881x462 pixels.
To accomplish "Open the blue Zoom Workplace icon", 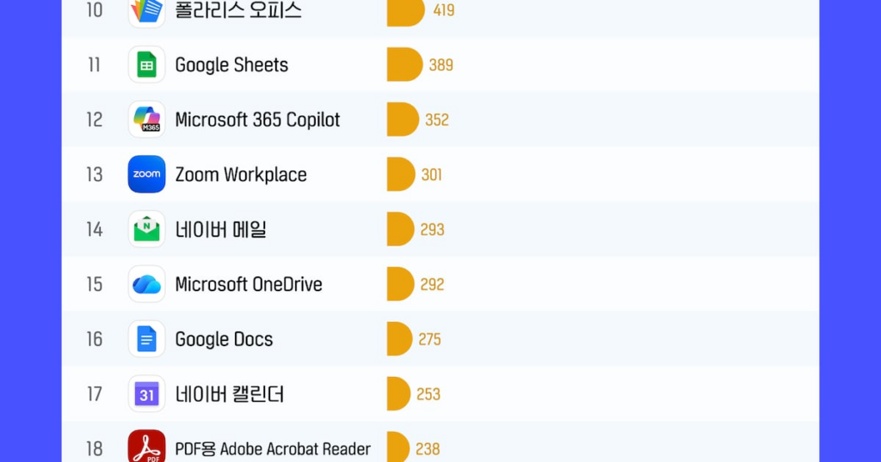I will pos(146,174).
